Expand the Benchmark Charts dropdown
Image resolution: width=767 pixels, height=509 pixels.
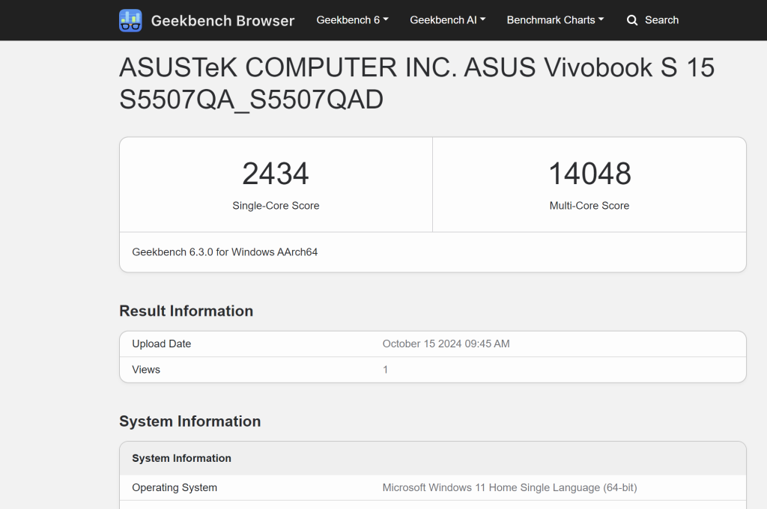554,20
